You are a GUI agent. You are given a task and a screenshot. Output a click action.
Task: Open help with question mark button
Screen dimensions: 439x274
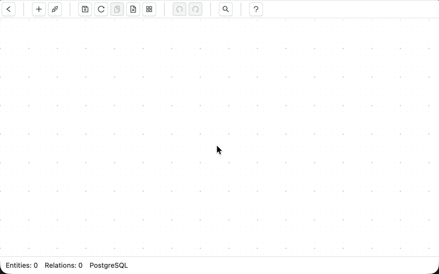pos(256,9)
